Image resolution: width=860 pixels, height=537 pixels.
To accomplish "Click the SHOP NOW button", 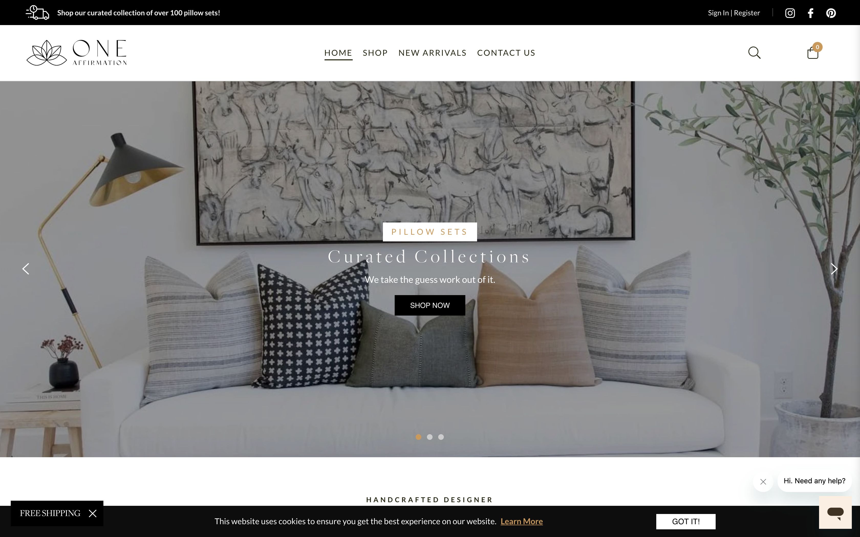I will coord(430,305).
